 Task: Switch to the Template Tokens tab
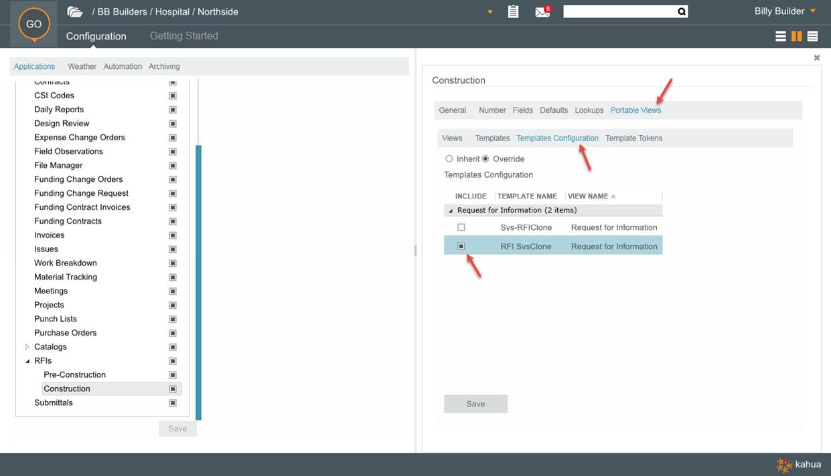coord(633,138)
